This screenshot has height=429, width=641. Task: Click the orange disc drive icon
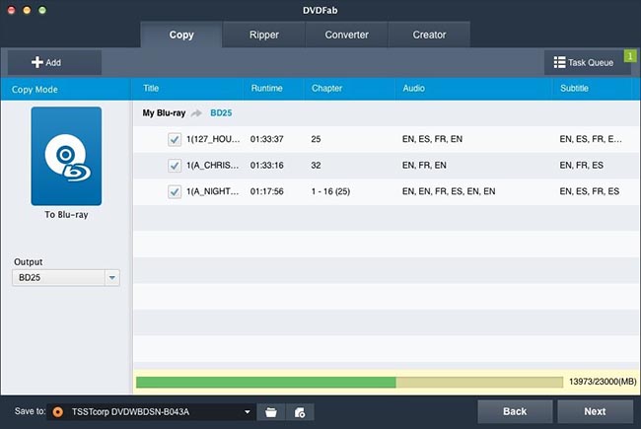58,412
